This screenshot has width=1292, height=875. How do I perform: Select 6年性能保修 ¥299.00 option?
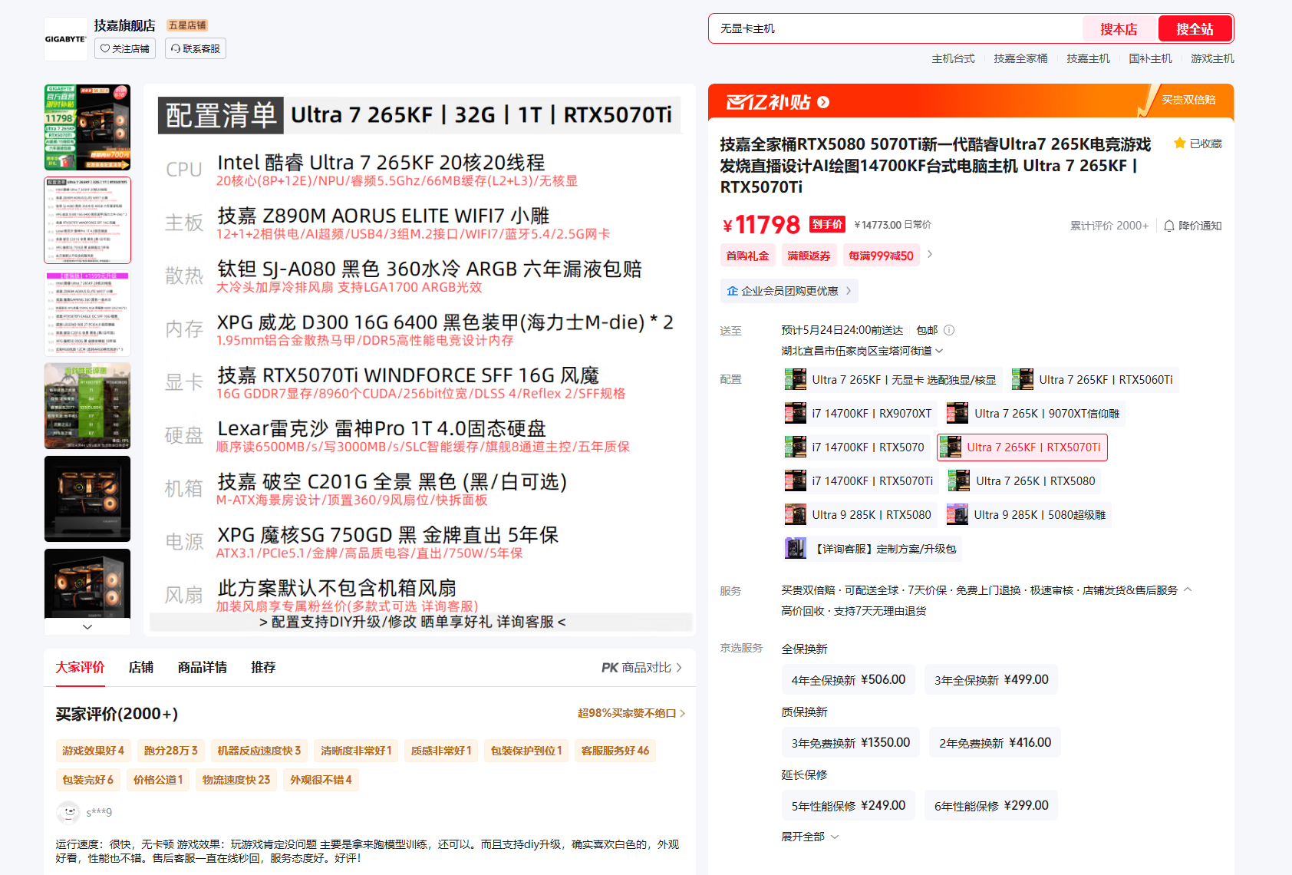(991, 805)
